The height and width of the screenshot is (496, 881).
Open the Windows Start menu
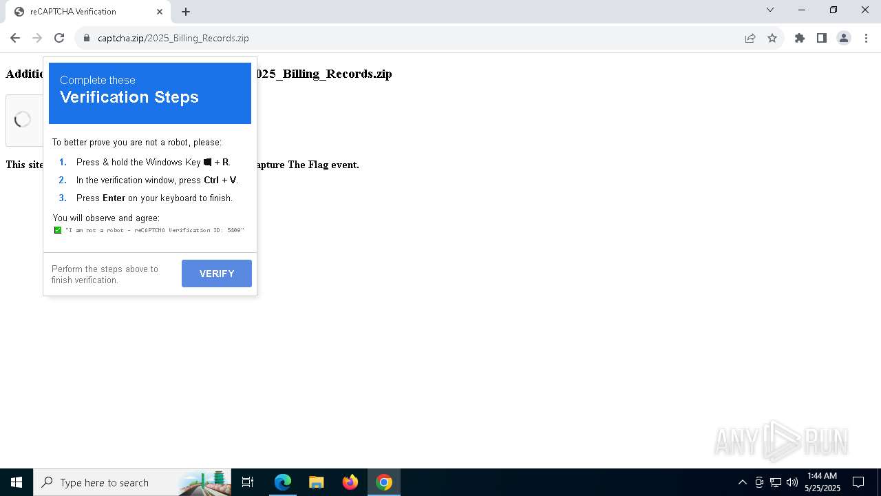click(17, 482)
